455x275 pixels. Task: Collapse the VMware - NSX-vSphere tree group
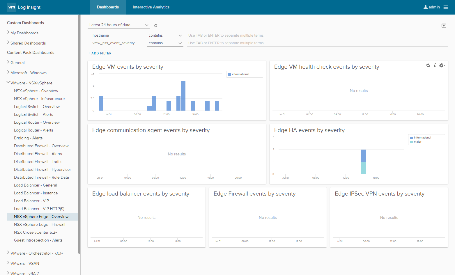(8, 83)
